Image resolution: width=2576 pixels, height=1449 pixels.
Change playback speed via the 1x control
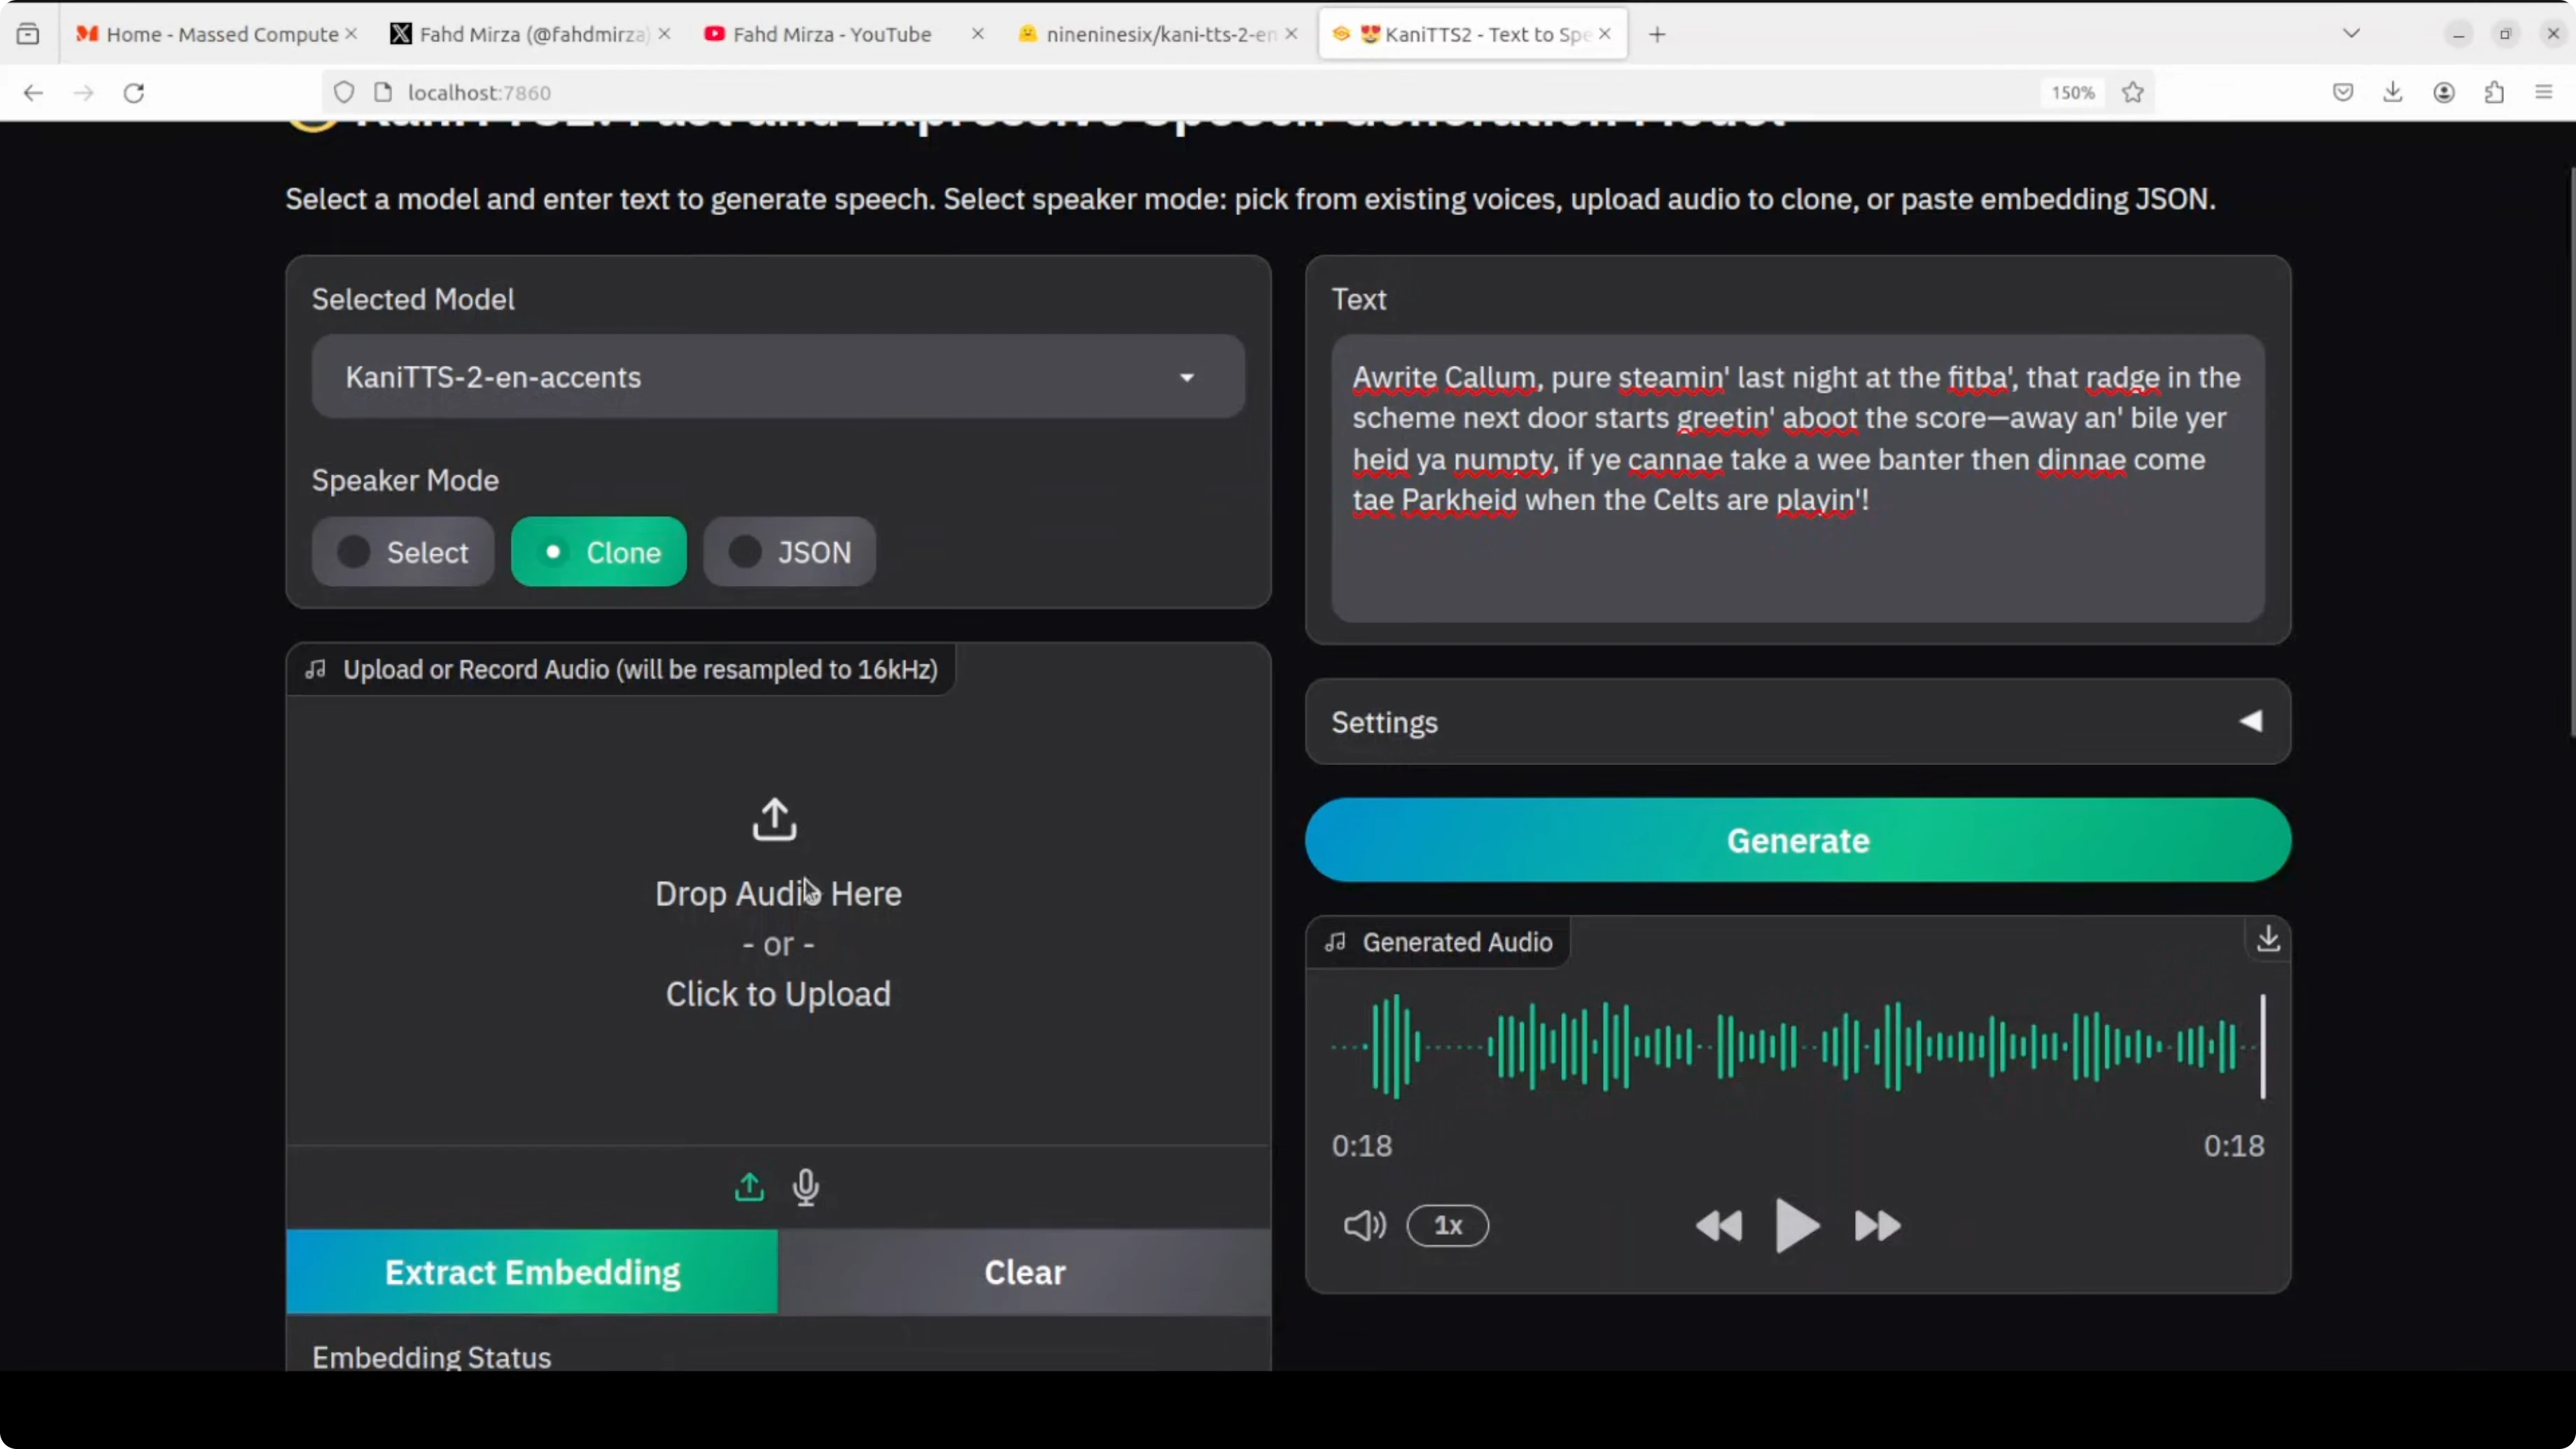pos(1448,1226)
